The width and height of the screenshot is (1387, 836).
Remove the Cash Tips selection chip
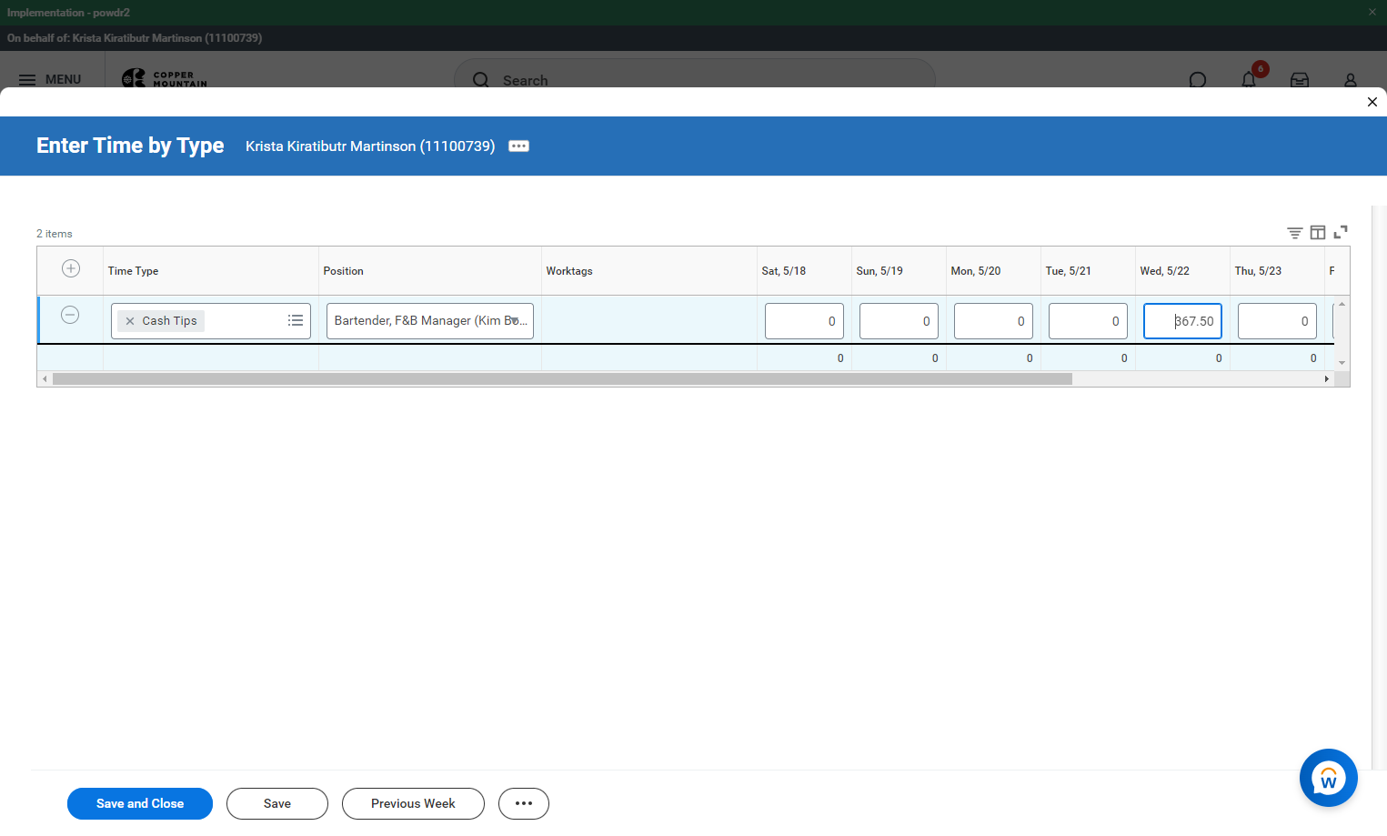point(130,321)
